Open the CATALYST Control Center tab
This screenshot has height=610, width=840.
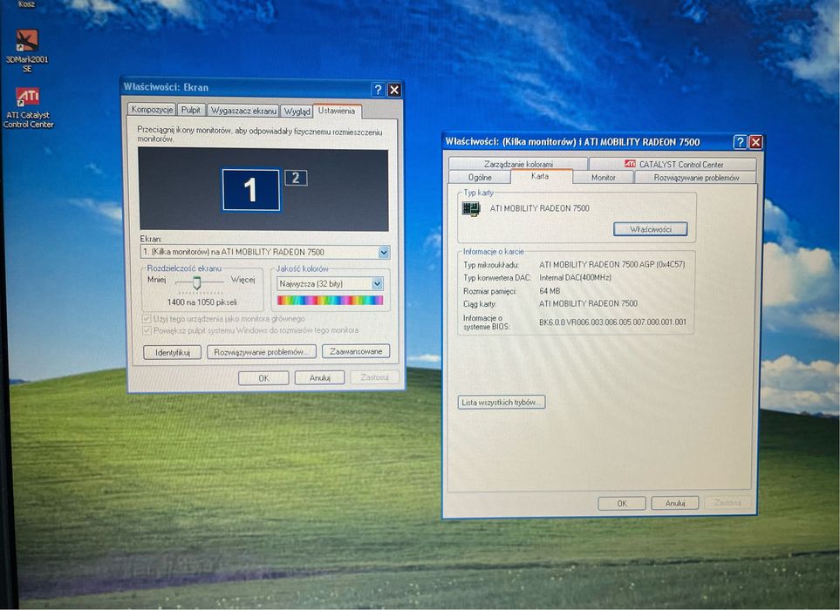673,164
